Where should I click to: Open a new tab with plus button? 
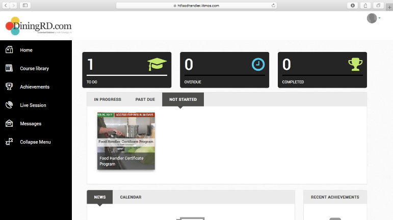(389, 7)
